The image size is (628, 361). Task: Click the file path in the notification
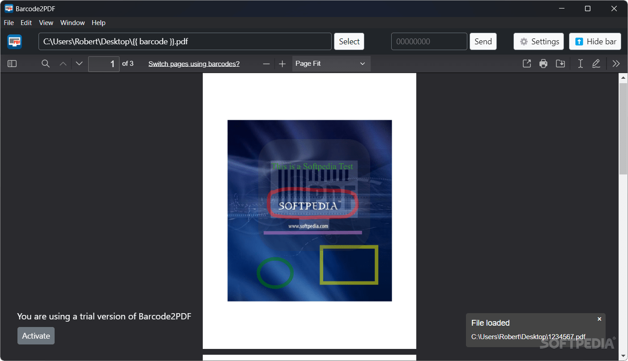[528, 337]
